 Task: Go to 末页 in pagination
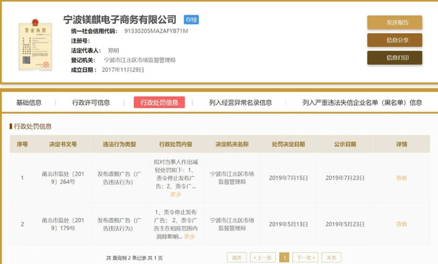click(331, 258)
